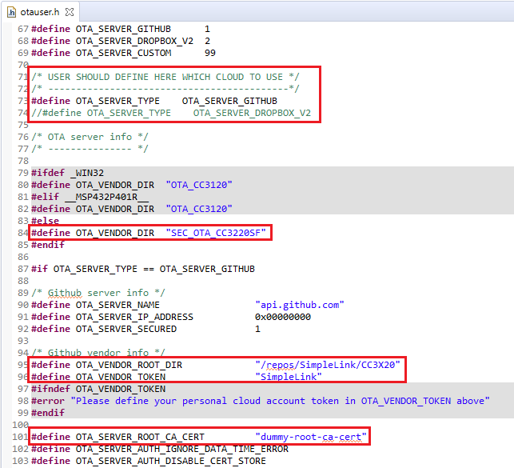Click OTA_SERVER_AUTH_IGNORE_DATA_TIME_ERROR define

pos(182,449)
